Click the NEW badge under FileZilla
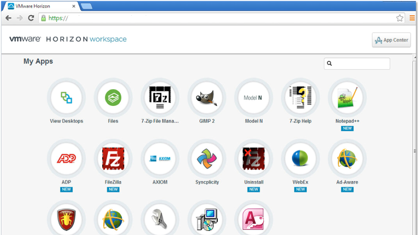The image size is (418, 235). (113, 189)
